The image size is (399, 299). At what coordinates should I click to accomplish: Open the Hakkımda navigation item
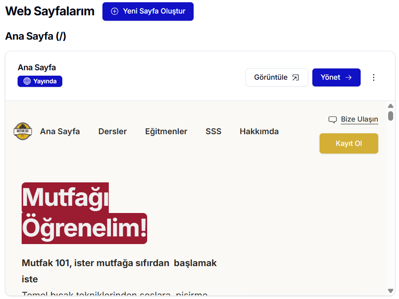pyautogui.click(x=259, y=131)
